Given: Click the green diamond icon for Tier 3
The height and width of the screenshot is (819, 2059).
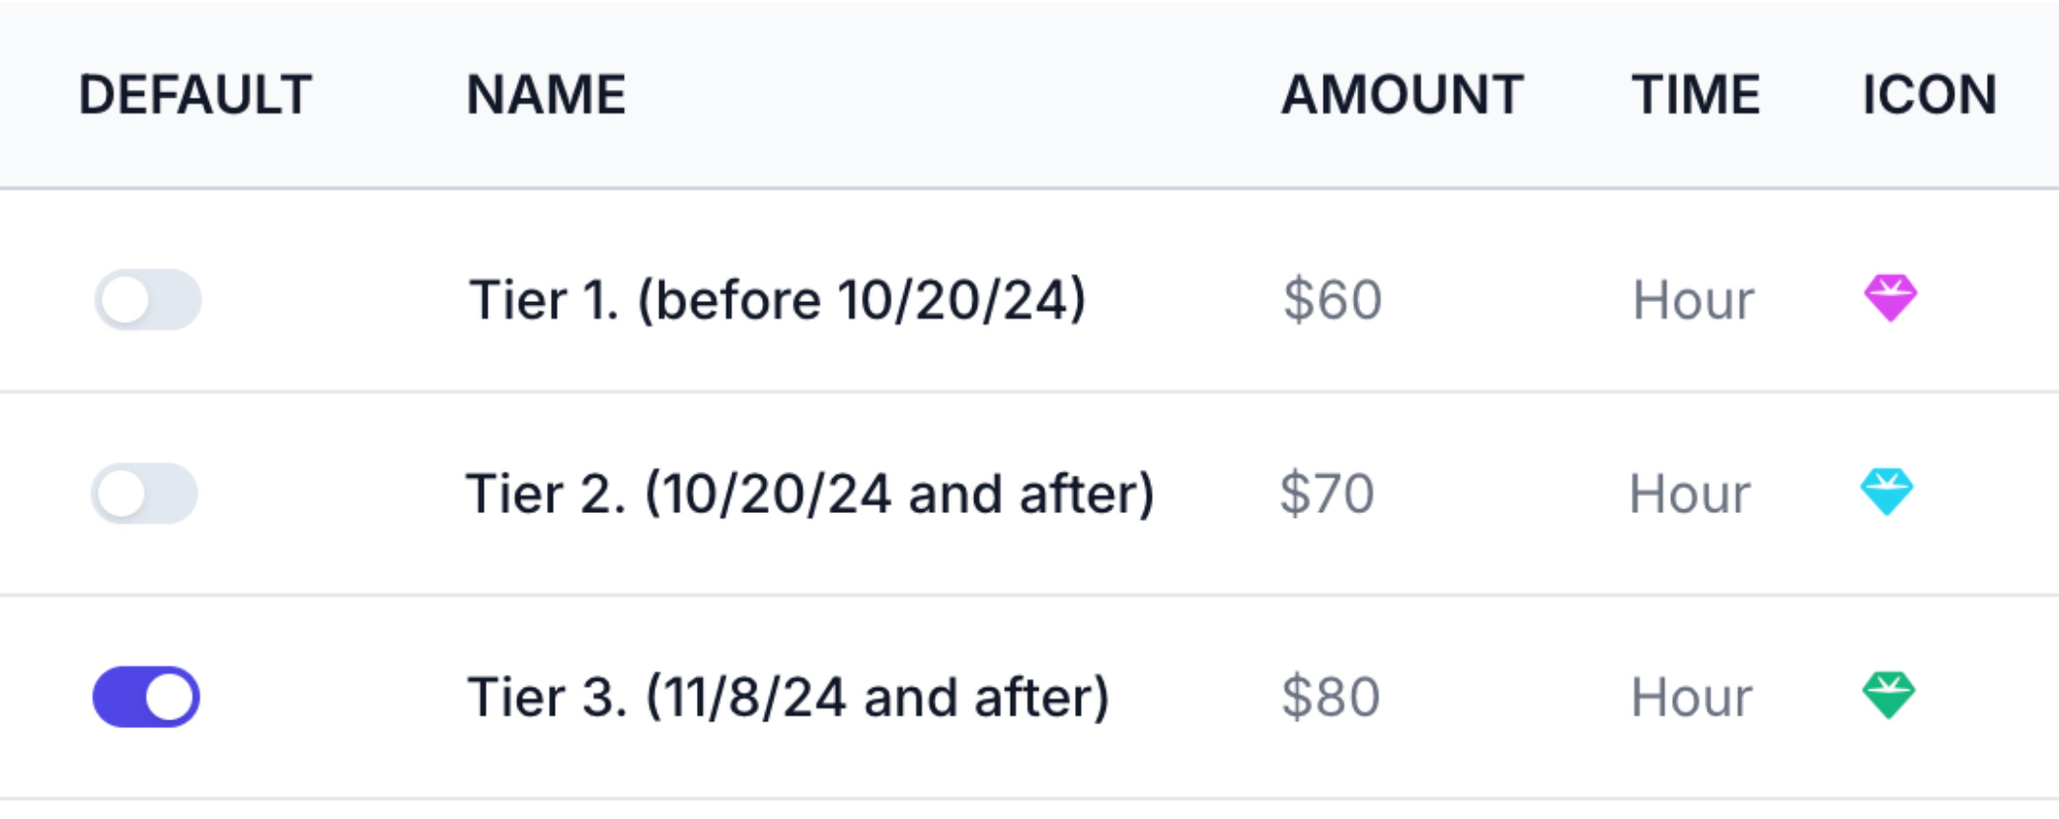Looking at the screenshot, I should (1888, 695).
